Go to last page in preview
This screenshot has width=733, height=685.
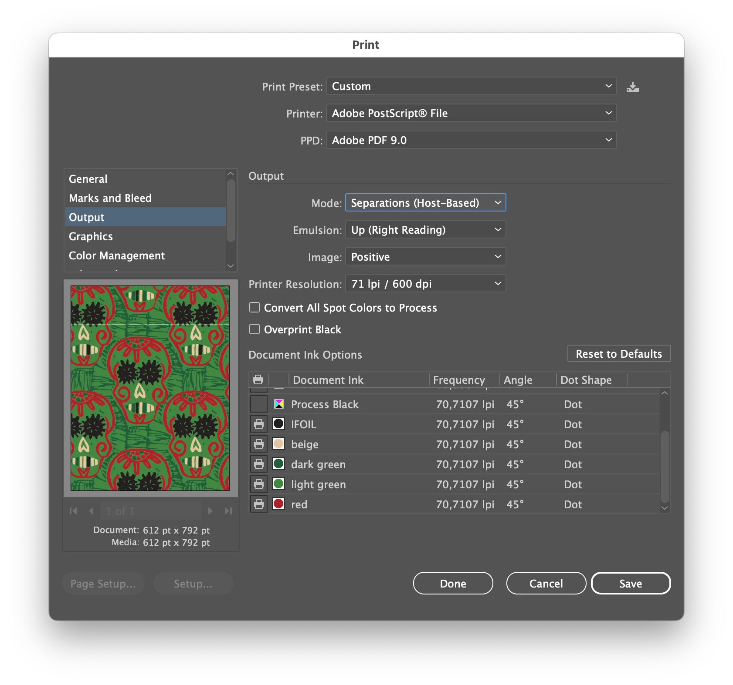click(x=228, y=511)
